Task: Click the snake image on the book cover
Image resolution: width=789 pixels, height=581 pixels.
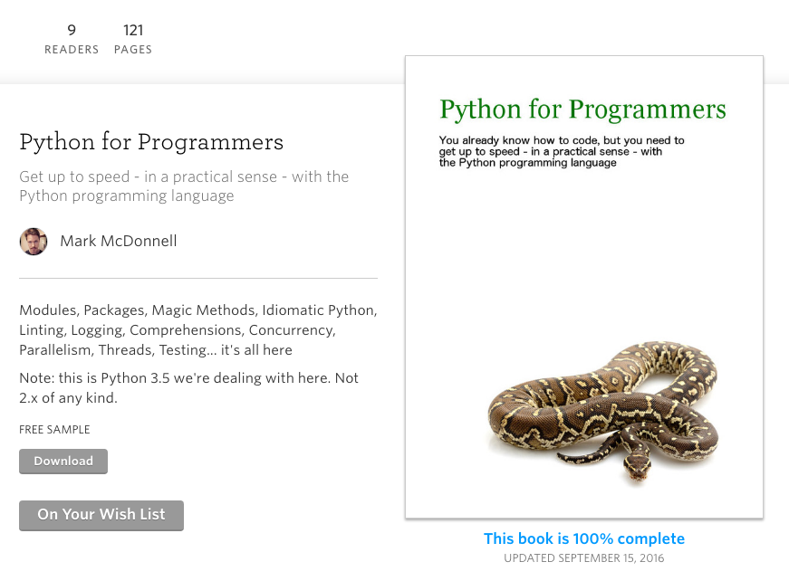Action: pyautogui.click(x=602, y=405)
